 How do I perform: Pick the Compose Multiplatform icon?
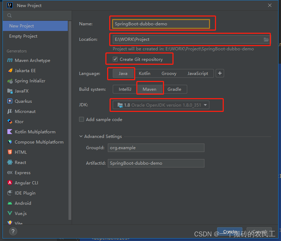click(x=10, y=142)
